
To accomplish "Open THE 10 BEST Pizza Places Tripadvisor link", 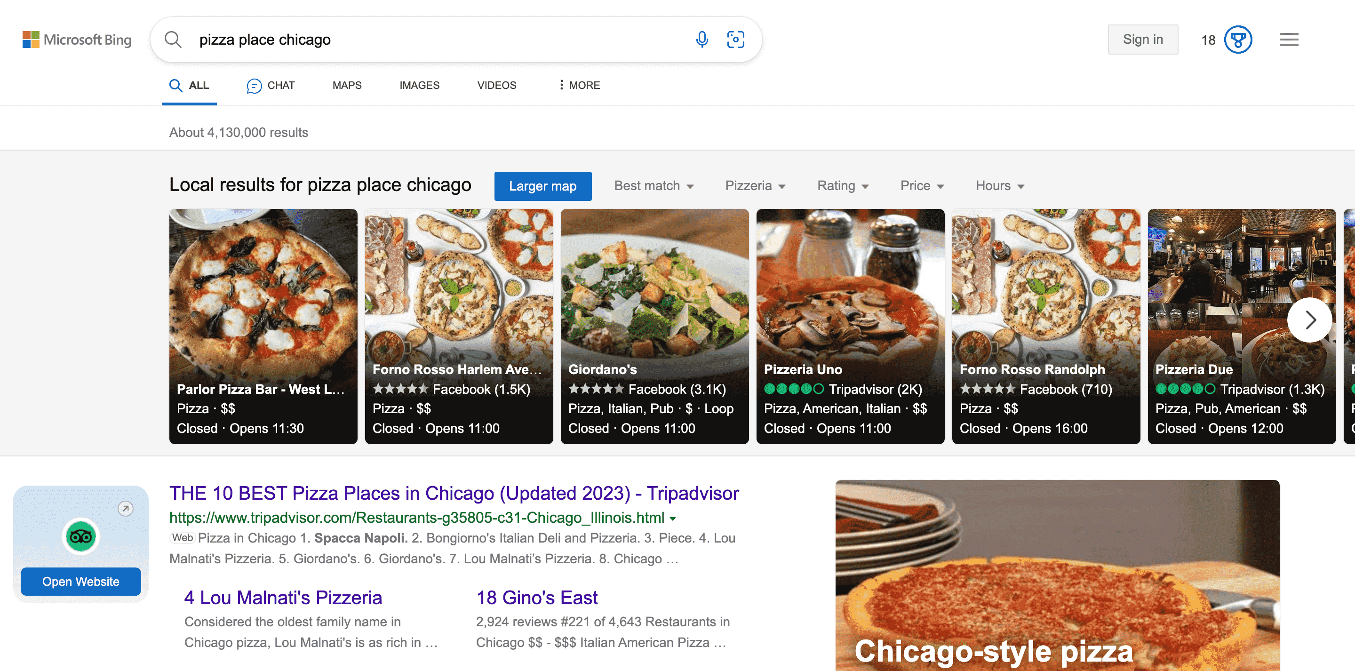I will (454, 493).
